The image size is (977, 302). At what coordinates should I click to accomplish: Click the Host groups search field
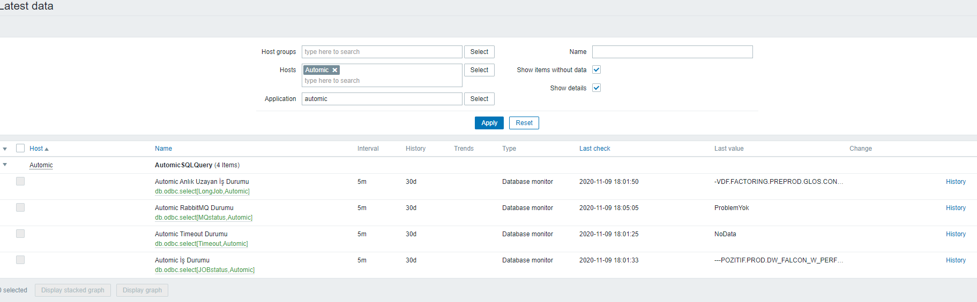[382, 52]
